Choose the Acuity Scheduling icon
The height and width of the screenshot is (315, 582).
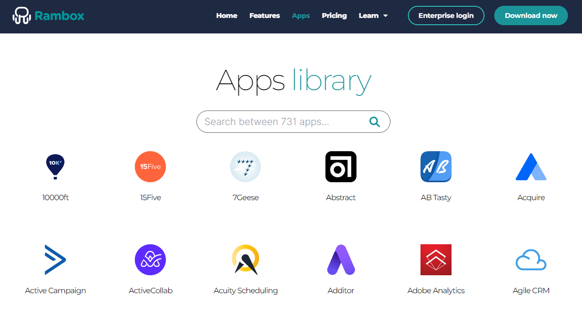pos(245,260)
